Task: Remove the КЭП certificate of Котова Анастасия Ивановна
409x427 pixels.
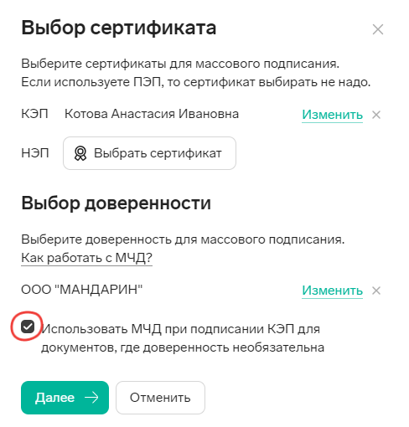Action: point(376,115)
